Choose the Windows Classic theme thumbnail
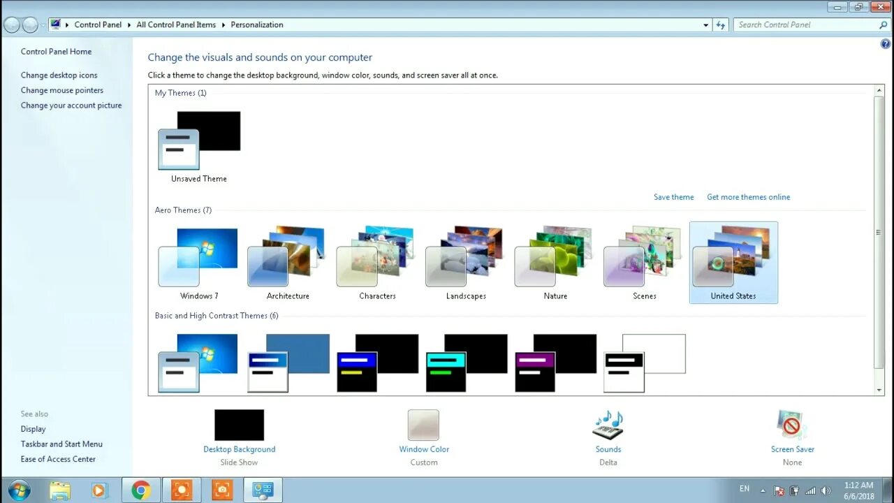The image size is (894, 503). pyautogui.click(x=288, y=363)
